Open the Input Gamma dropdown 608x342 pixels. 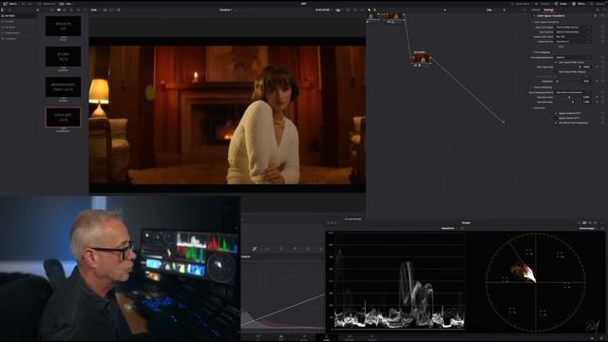click(x=573, y=31)
